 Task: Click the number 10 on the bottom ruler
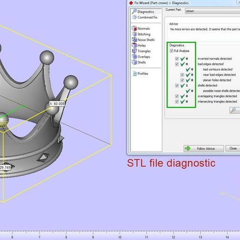120,237
